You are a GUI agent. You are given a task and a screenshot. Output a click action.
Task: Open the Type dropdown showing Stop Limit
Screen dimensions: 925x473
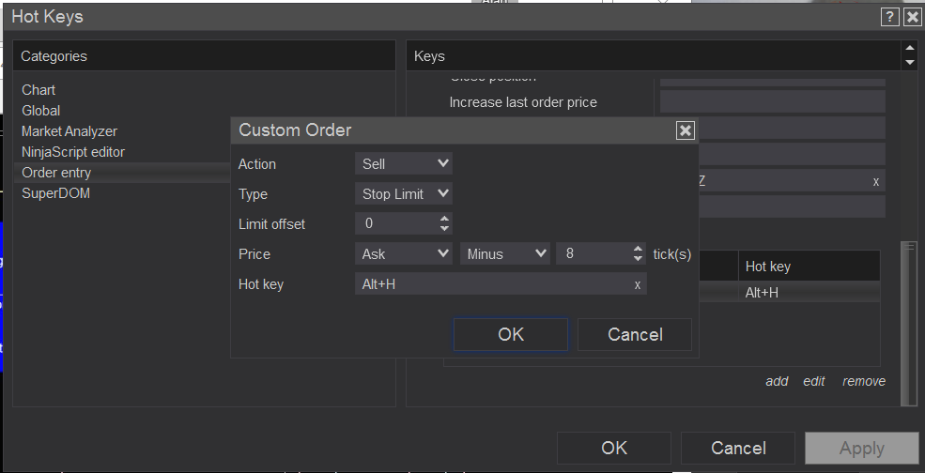pyautogui.click(x=404, y=194)
